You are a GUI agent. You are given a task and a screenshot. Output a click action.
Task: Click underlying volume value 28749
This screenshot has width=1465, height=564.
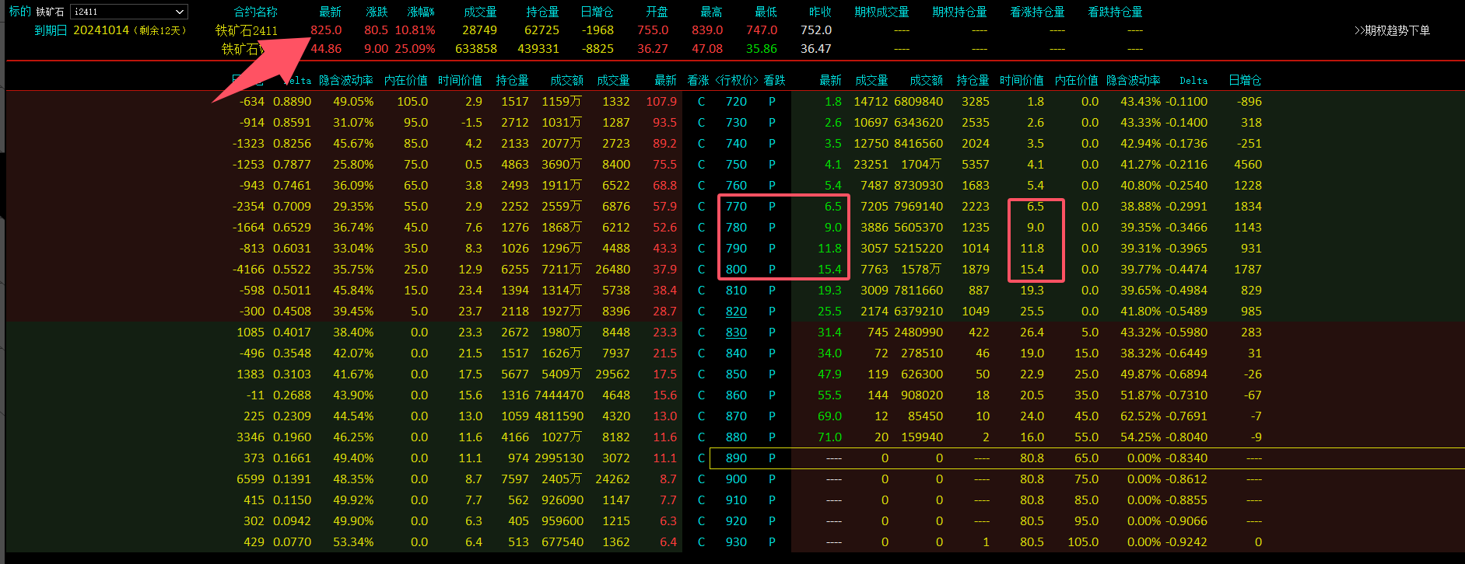(x=479, y=30)
